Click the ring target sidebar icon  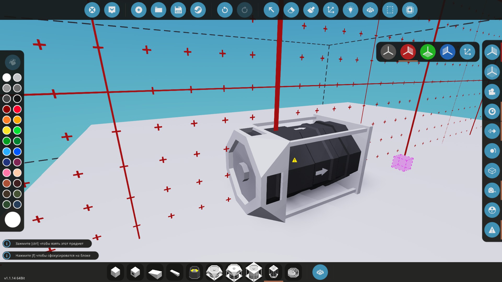492,111
